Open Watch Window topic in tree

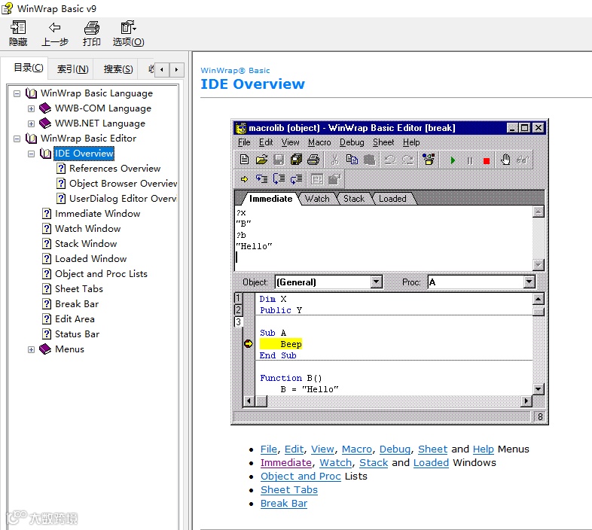(87, 229)
